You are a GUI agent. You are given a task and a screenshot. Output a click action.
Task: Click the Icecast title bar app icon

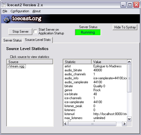(4, 5)
